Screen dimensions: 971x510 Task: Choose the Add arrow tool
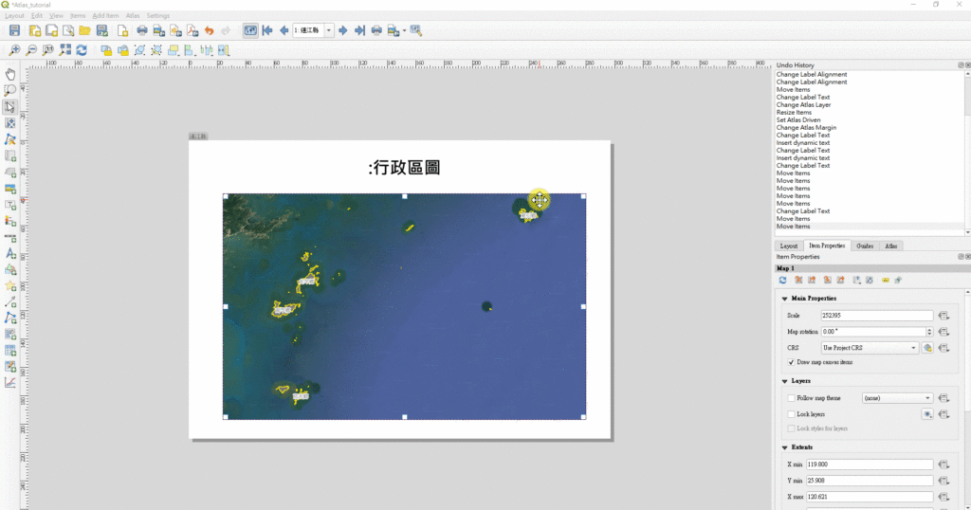click(10, 302)
